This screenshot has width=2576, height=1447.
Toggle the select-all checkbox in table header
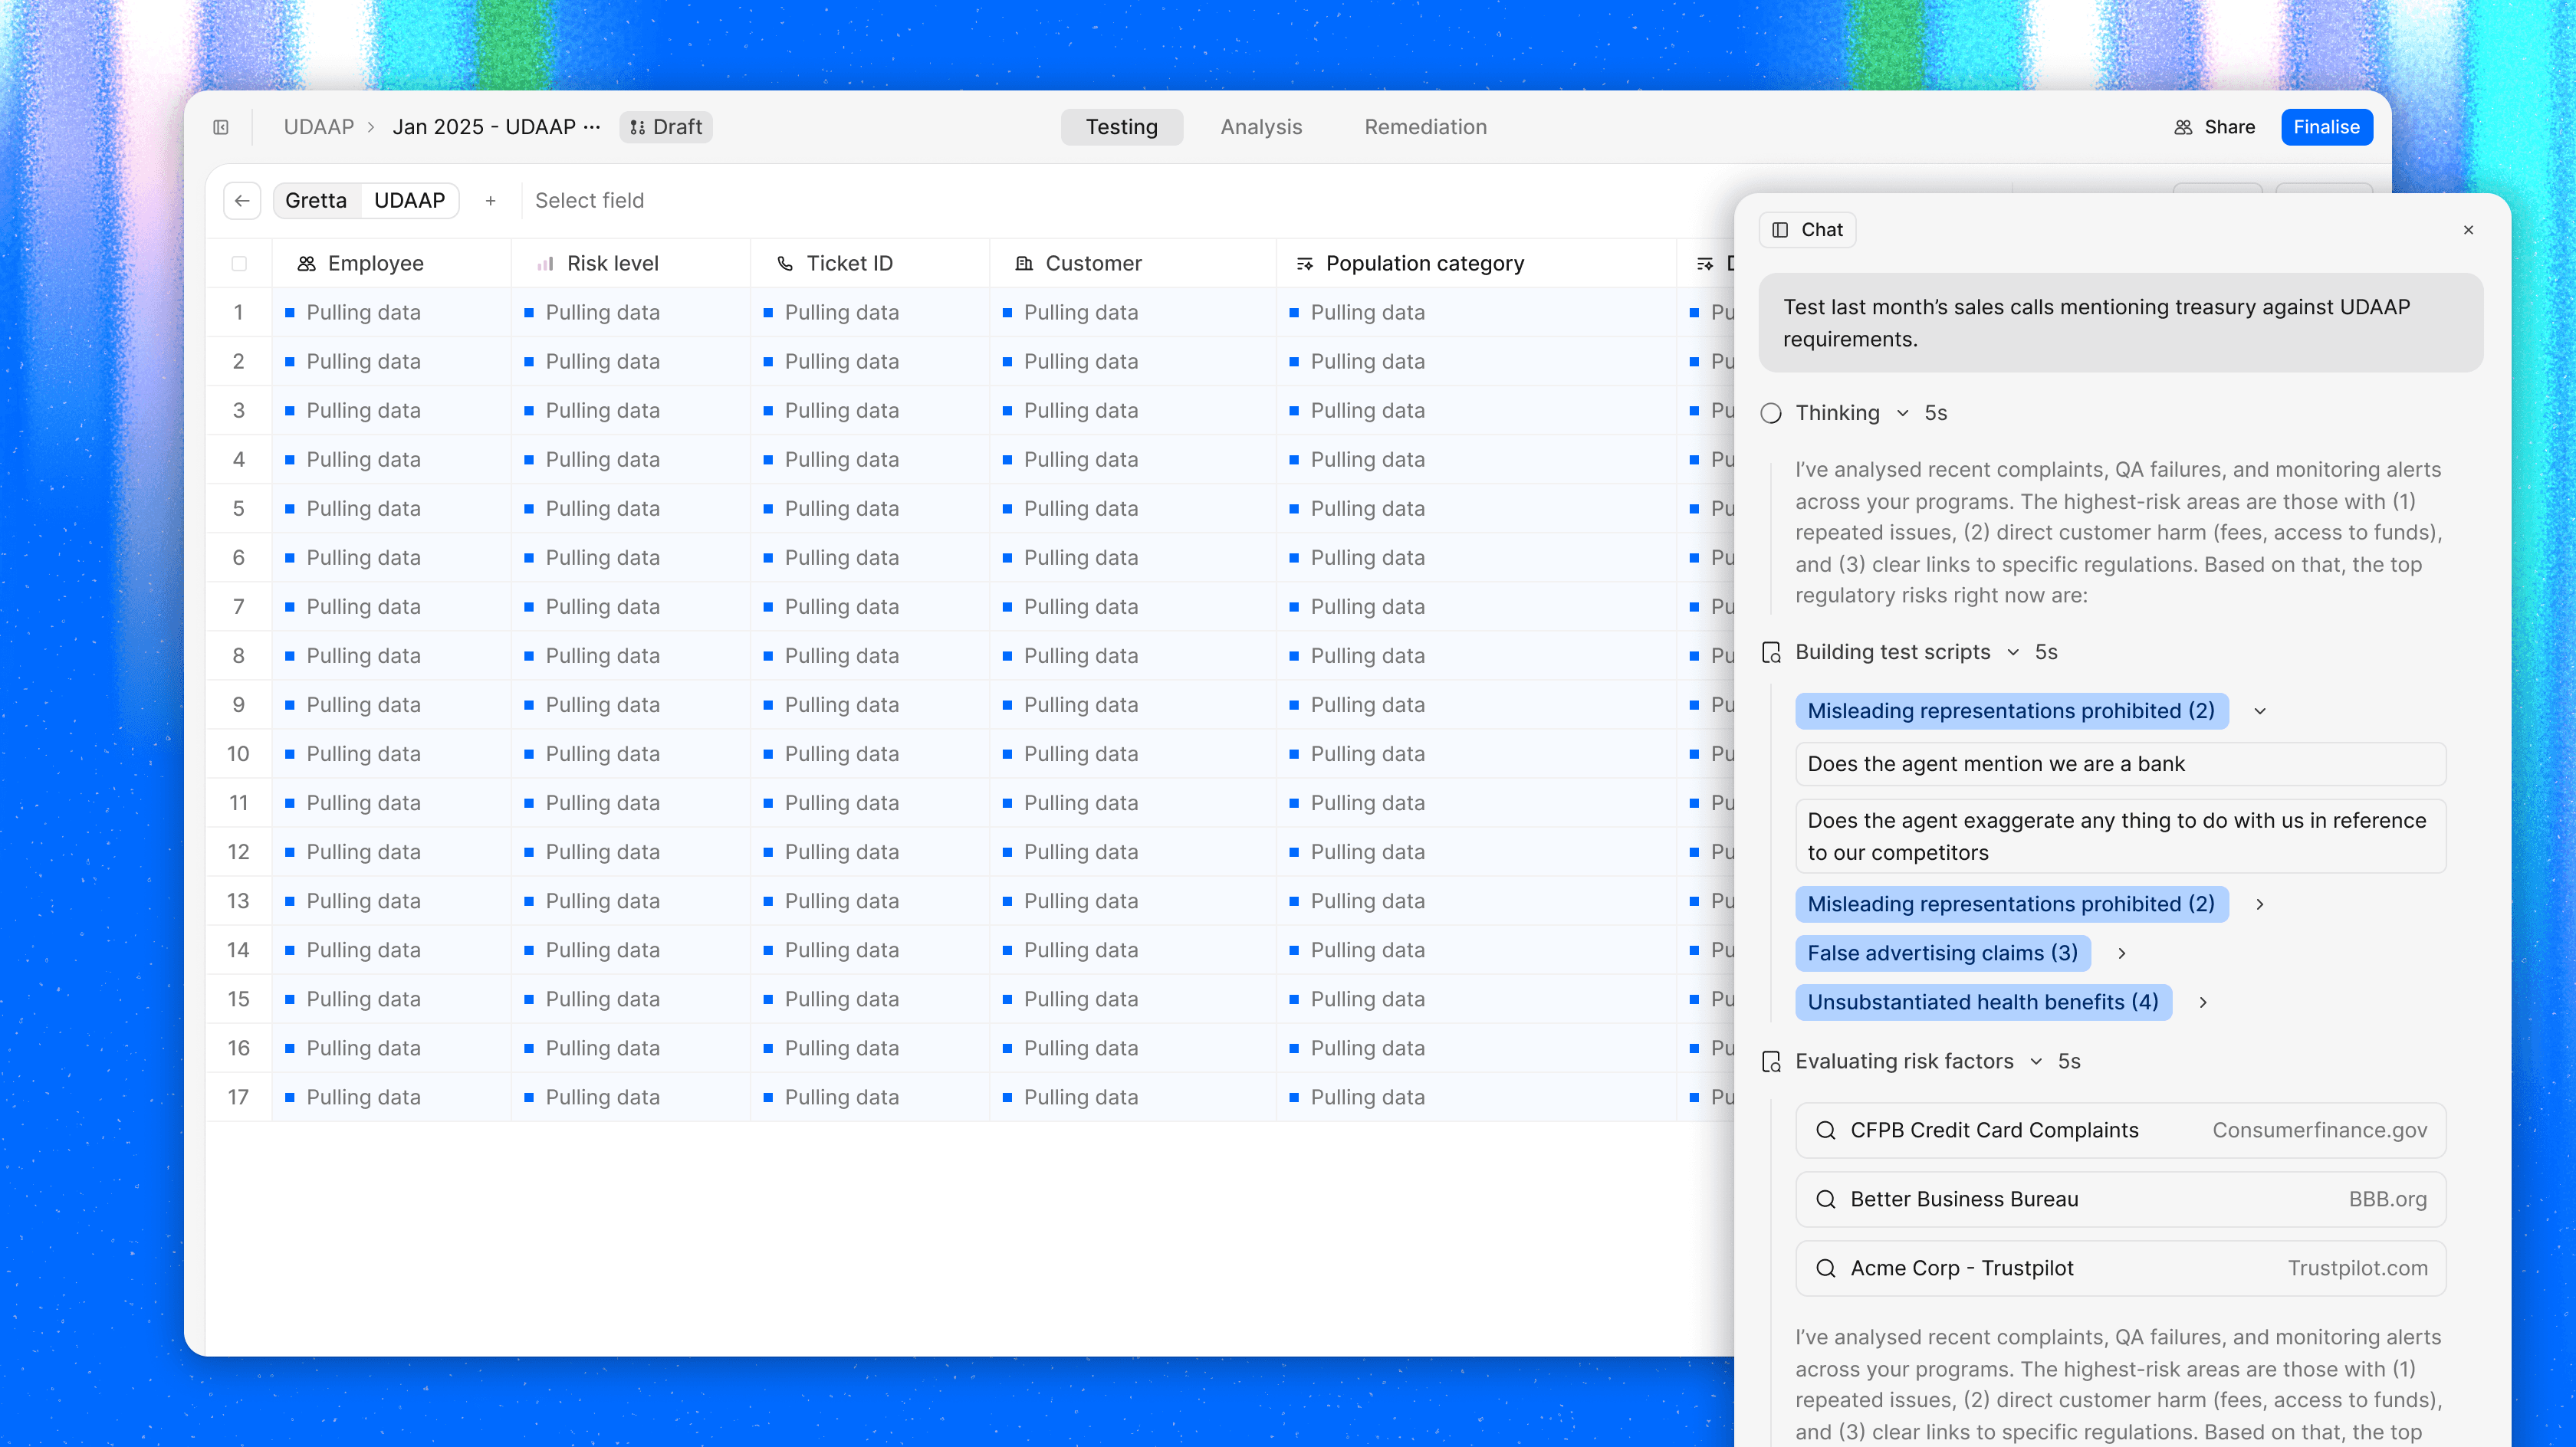click(239, 263)
